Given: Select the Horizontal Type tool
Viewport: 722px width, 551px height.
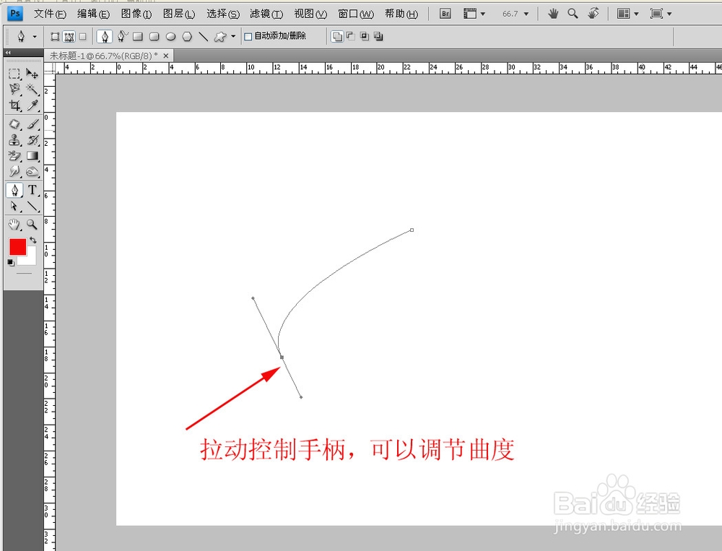Looking at the screenshot, I should point(32,188).
